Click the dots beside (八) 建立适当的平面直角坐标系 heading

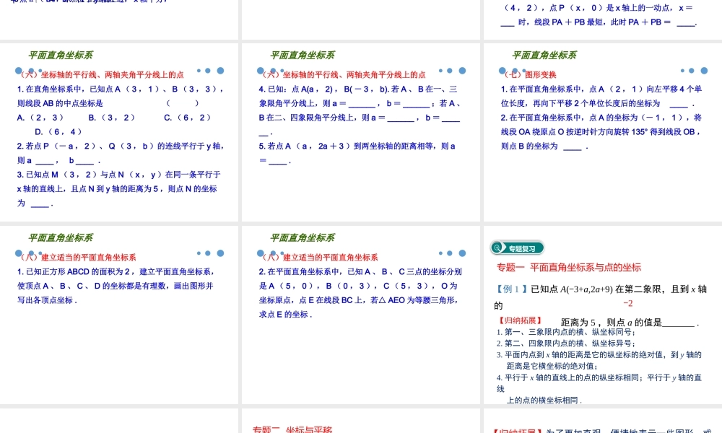[210, 253]
